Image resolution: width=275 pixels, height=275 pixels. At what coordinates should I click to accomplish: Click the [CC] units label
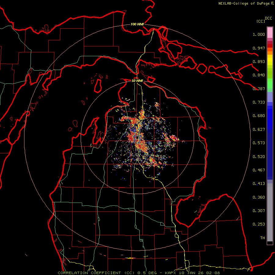click(261, 21)
